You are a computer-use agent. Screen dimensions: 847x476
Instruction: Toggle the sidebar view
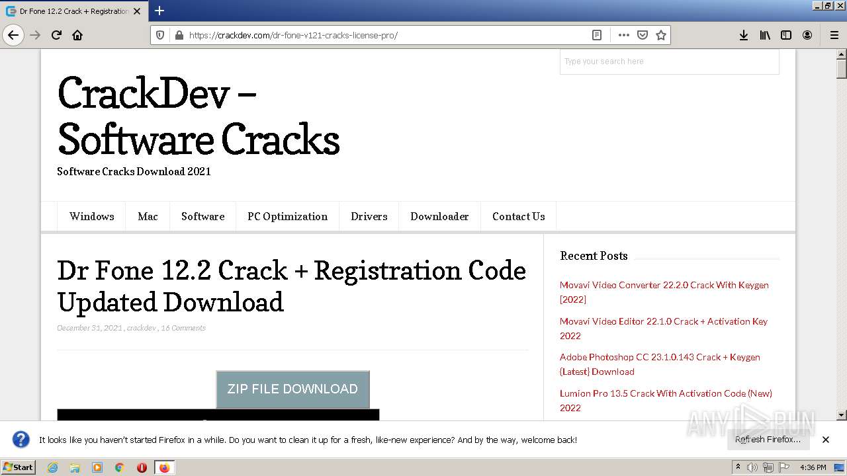point(786,35)
